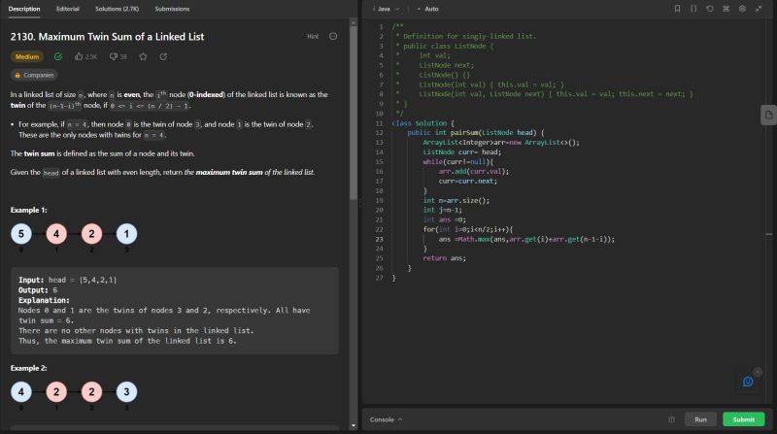Viewport: 777px width, 434px height.
Task: Open editor settings hexagon icon
Action: coord(742,9)
